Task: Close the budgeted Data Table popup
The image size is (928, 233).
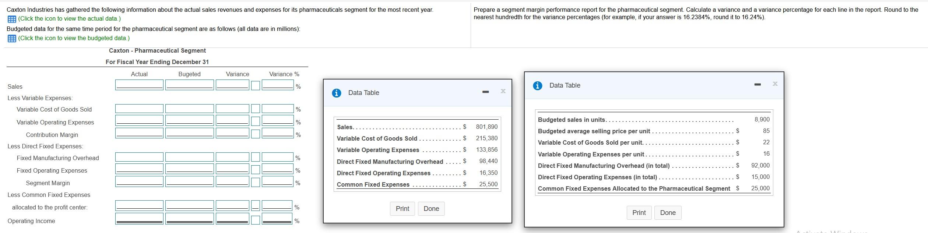Action: (775, 84)
